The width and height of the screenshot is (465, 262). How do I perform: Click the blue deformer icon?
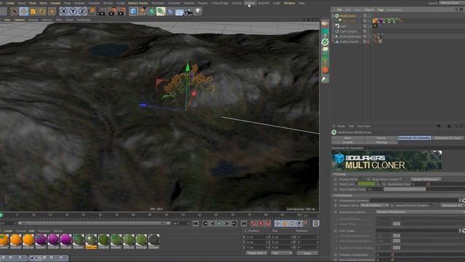[x=170, y=12]
